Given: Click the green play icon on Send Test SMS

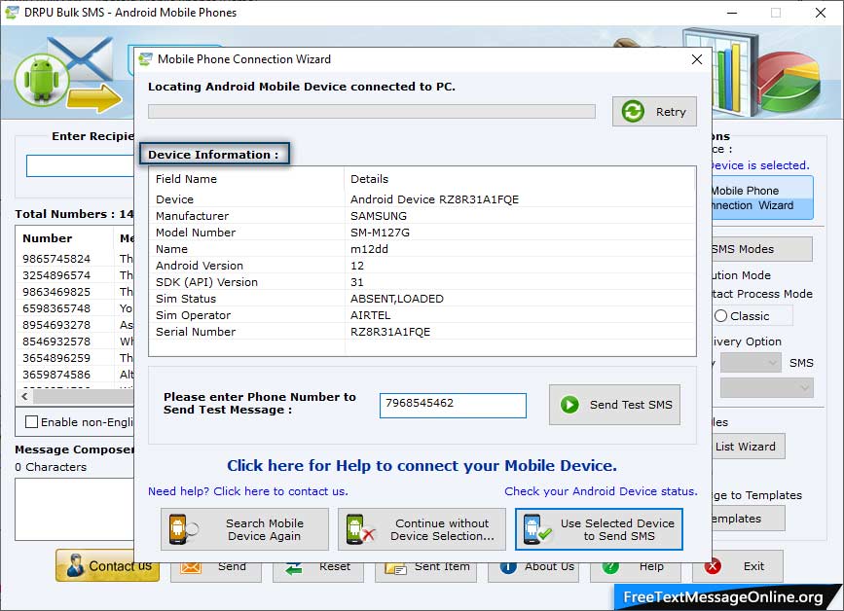Looking at the screenshot, I should click(x=569, y=405).
